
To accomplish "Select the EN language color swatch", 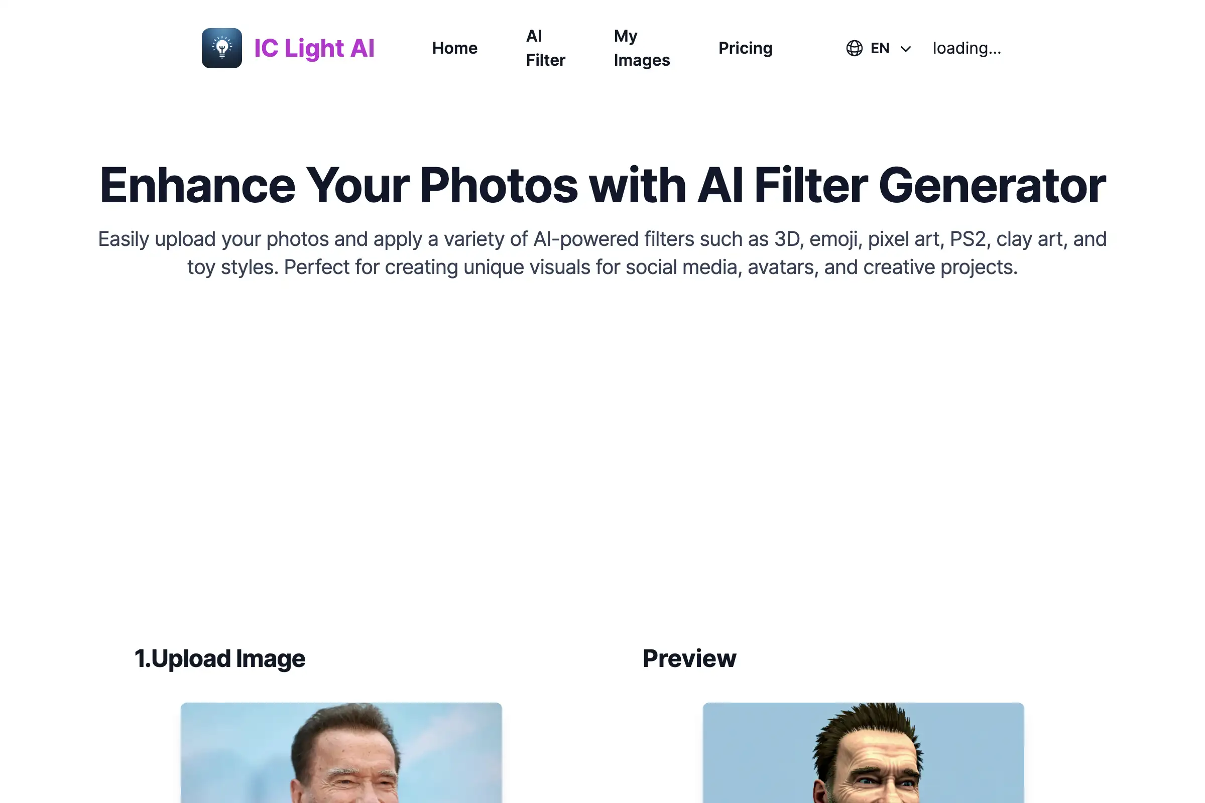I will click(x=880, y=48).
